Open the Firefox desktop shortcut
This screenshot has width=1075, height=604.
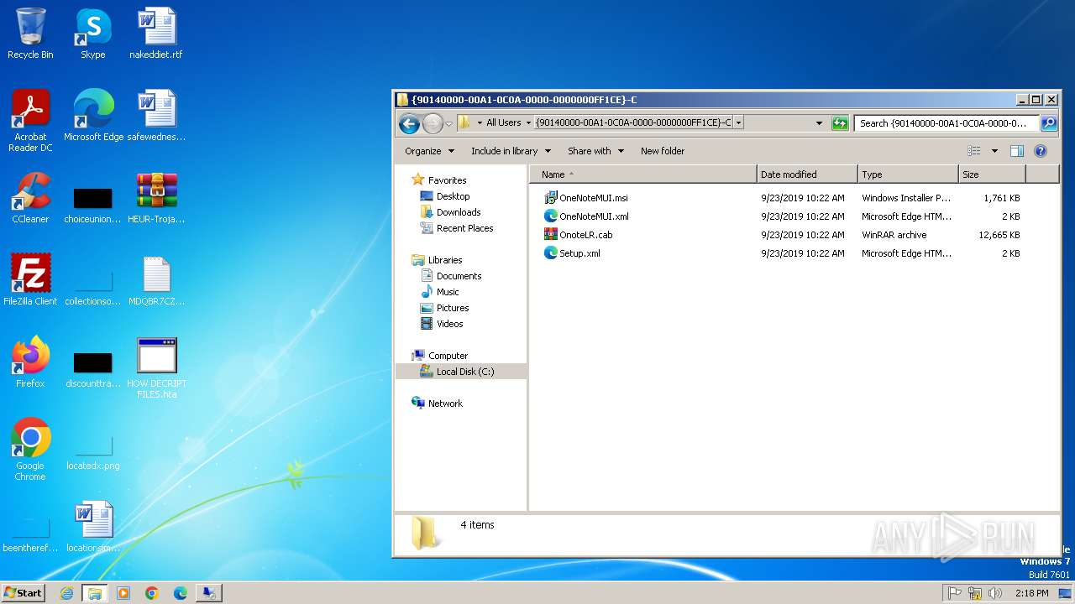tap(30, 362)
